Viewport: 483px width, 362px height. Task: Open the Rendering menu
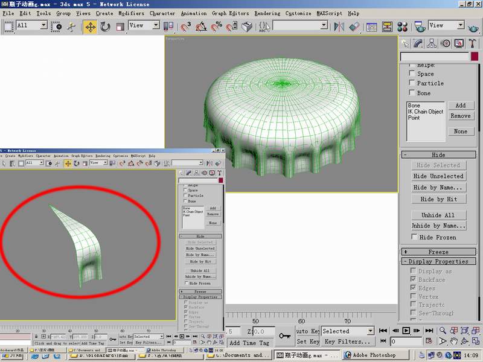pos(267,13)
